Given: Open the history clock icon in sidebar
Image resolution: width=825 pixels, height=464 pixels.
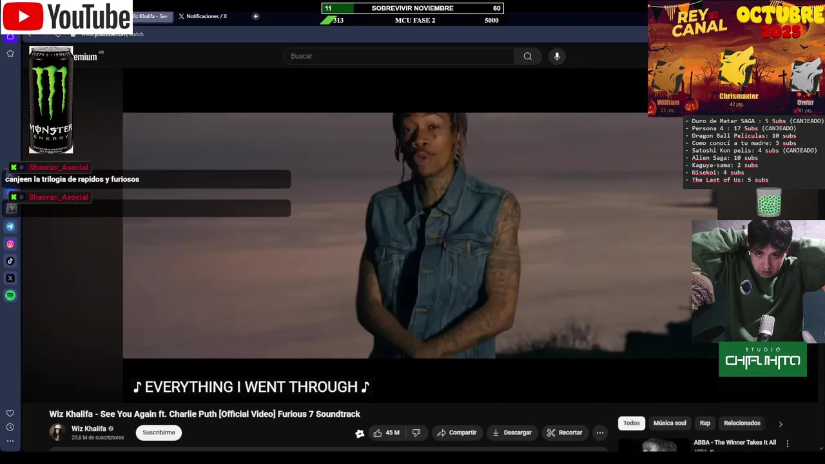Looking at the screenshot, I should [10, 427].
